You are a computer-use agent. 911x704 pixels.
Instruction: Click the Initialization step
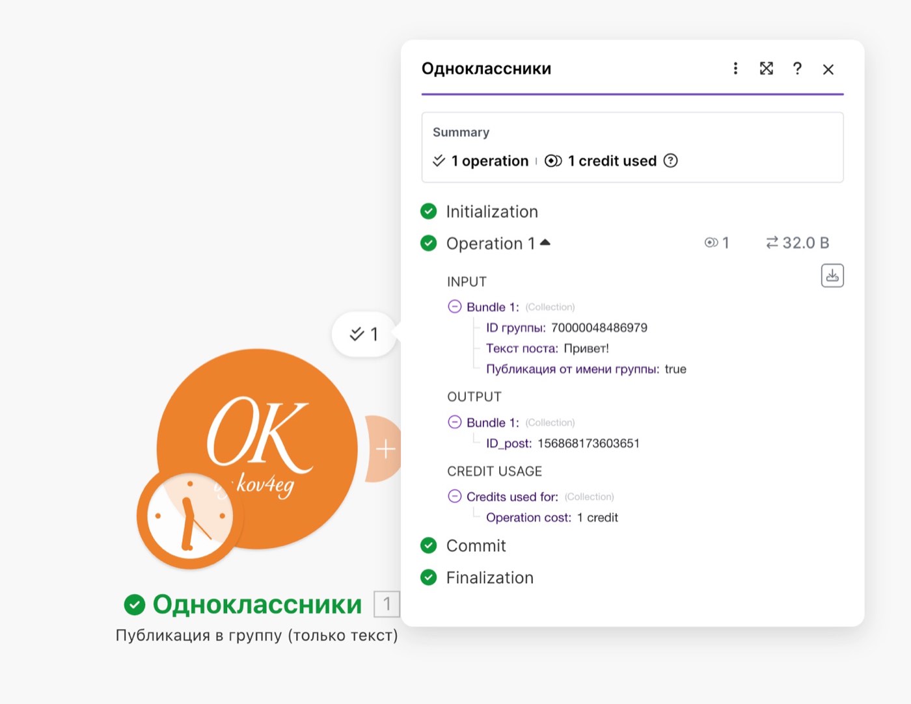pyautogui.click(x=492, y=211)
